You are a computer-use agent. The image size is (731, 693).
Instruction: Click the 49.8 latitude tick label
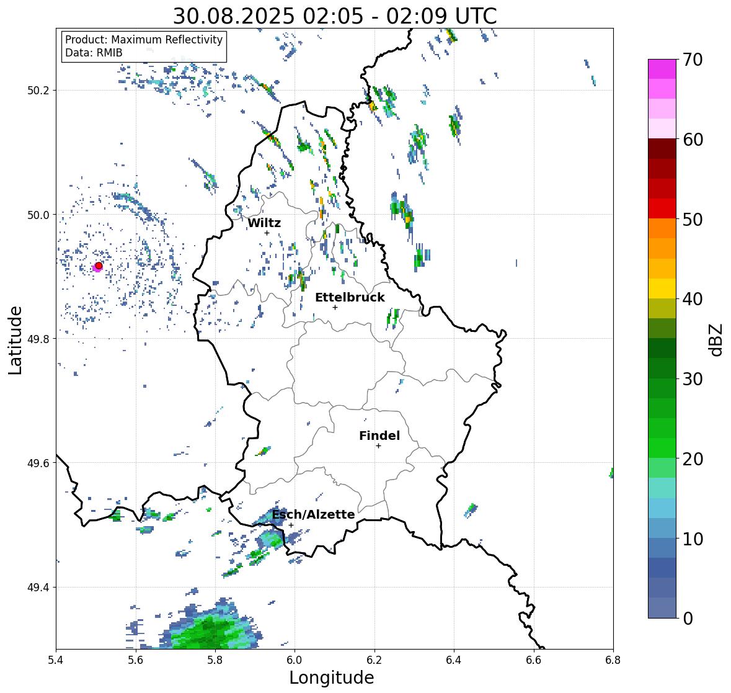click(x=38, y=339)
